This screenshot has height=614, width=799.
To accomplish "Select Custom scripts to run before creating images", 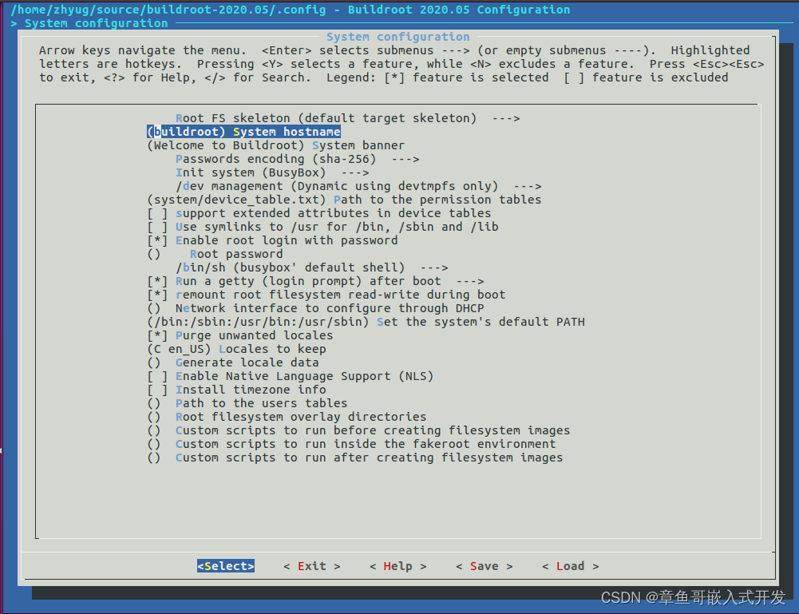I will tap(358, 430).
